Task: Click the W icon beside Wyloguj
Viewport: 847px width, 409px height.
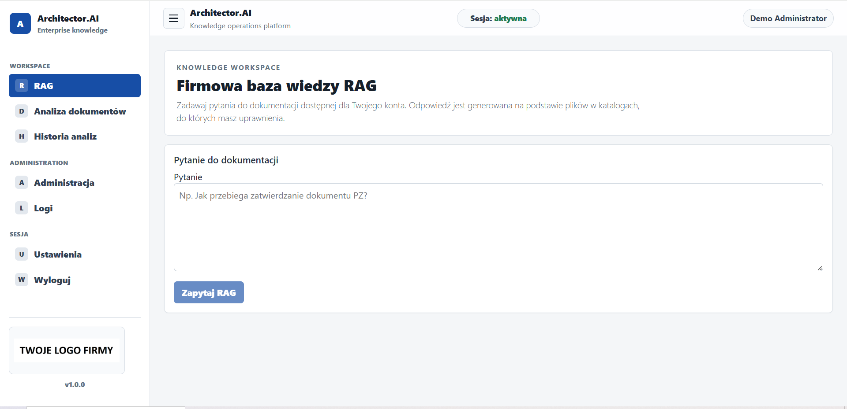Action: pyautogui.click(x=22, y=280)
